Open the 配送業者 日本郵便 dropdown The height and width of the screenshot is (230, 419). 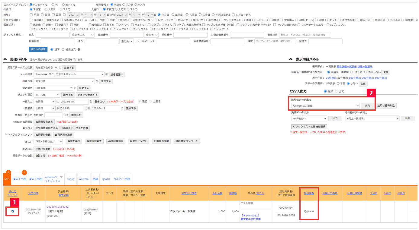click(53, 88)
